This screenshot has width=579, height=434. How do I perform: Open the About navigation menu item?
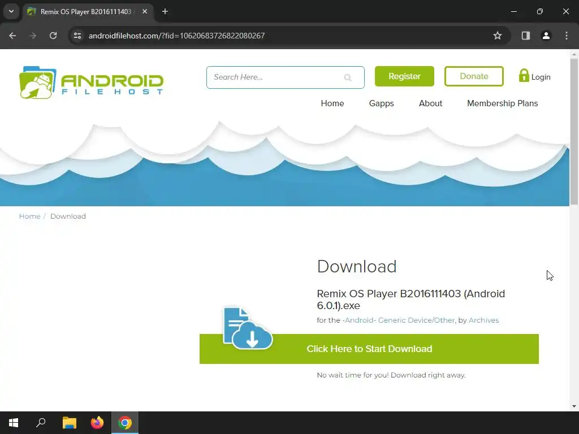pos(430,103)
